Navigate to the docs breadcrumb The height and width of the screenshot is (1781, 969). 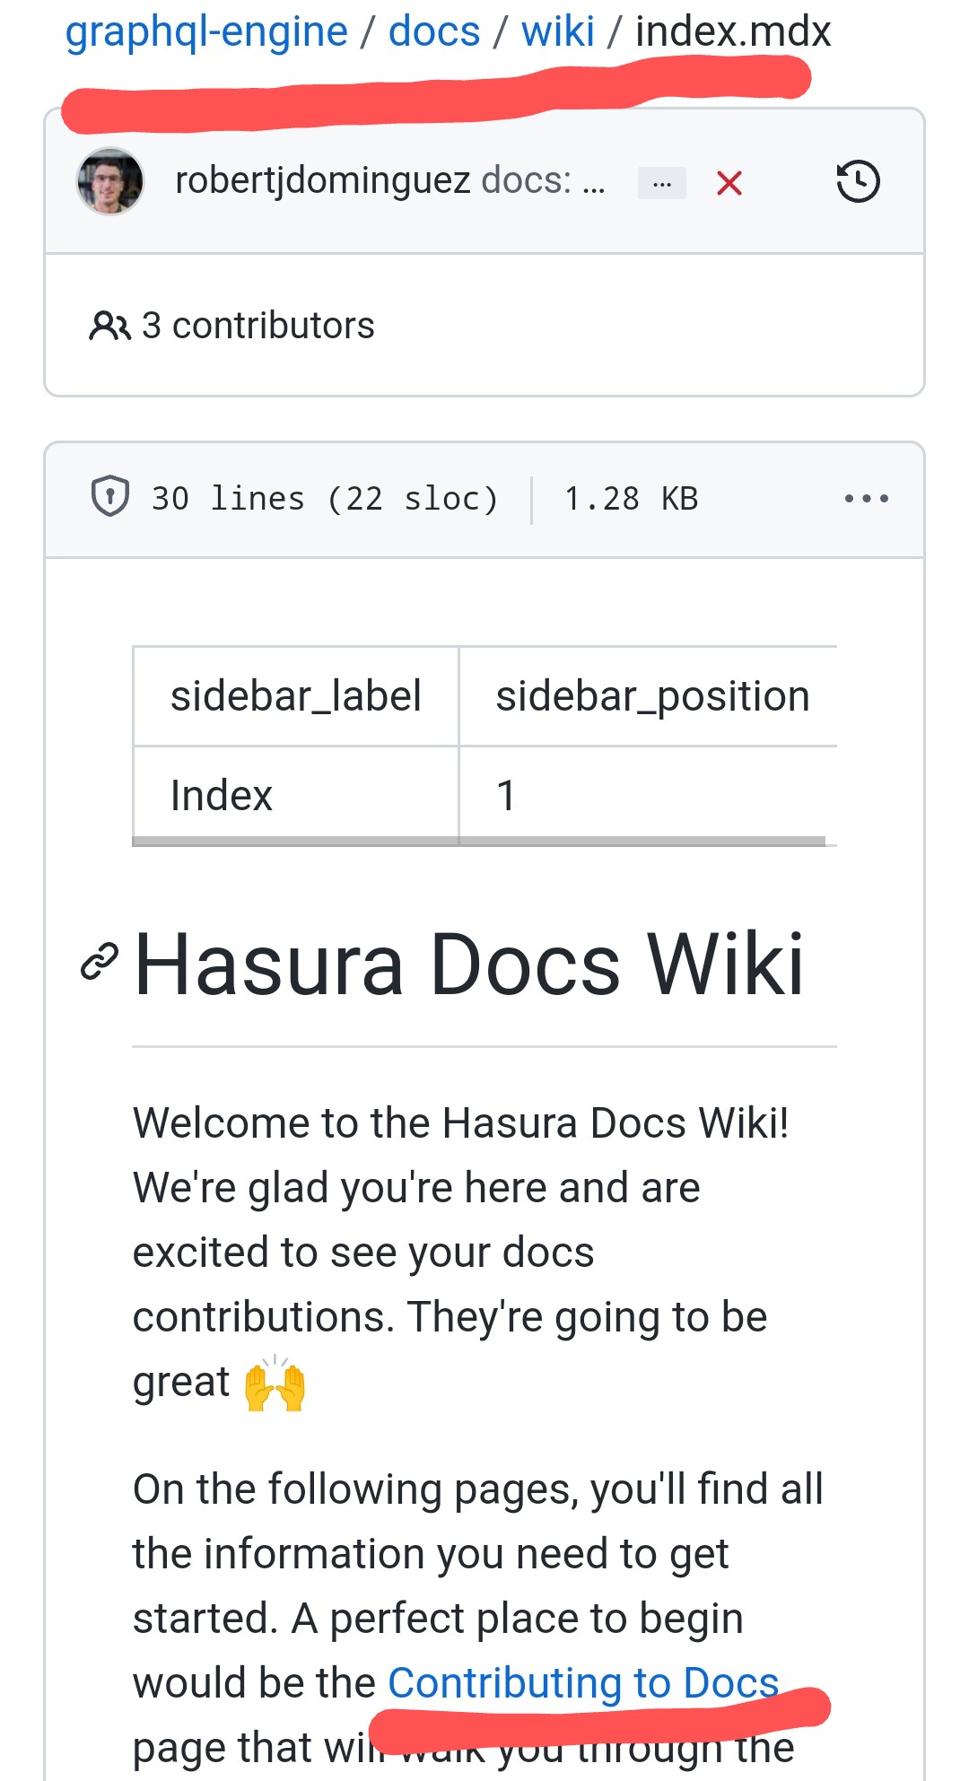433,31
